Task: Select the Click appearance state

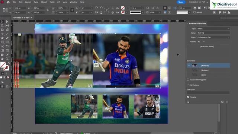Action: (208, 75)
